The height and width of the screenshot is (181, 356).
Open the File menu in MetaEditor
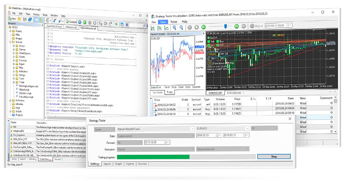click(x=14, y=13)
